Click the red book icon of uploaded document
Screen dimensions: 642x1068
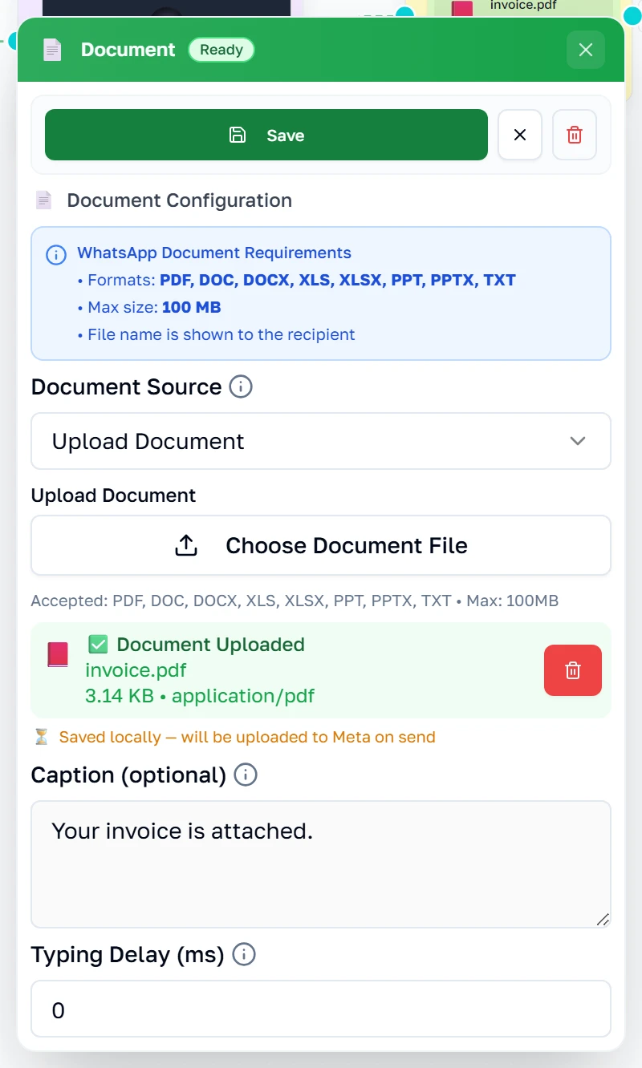click(58, 655)
